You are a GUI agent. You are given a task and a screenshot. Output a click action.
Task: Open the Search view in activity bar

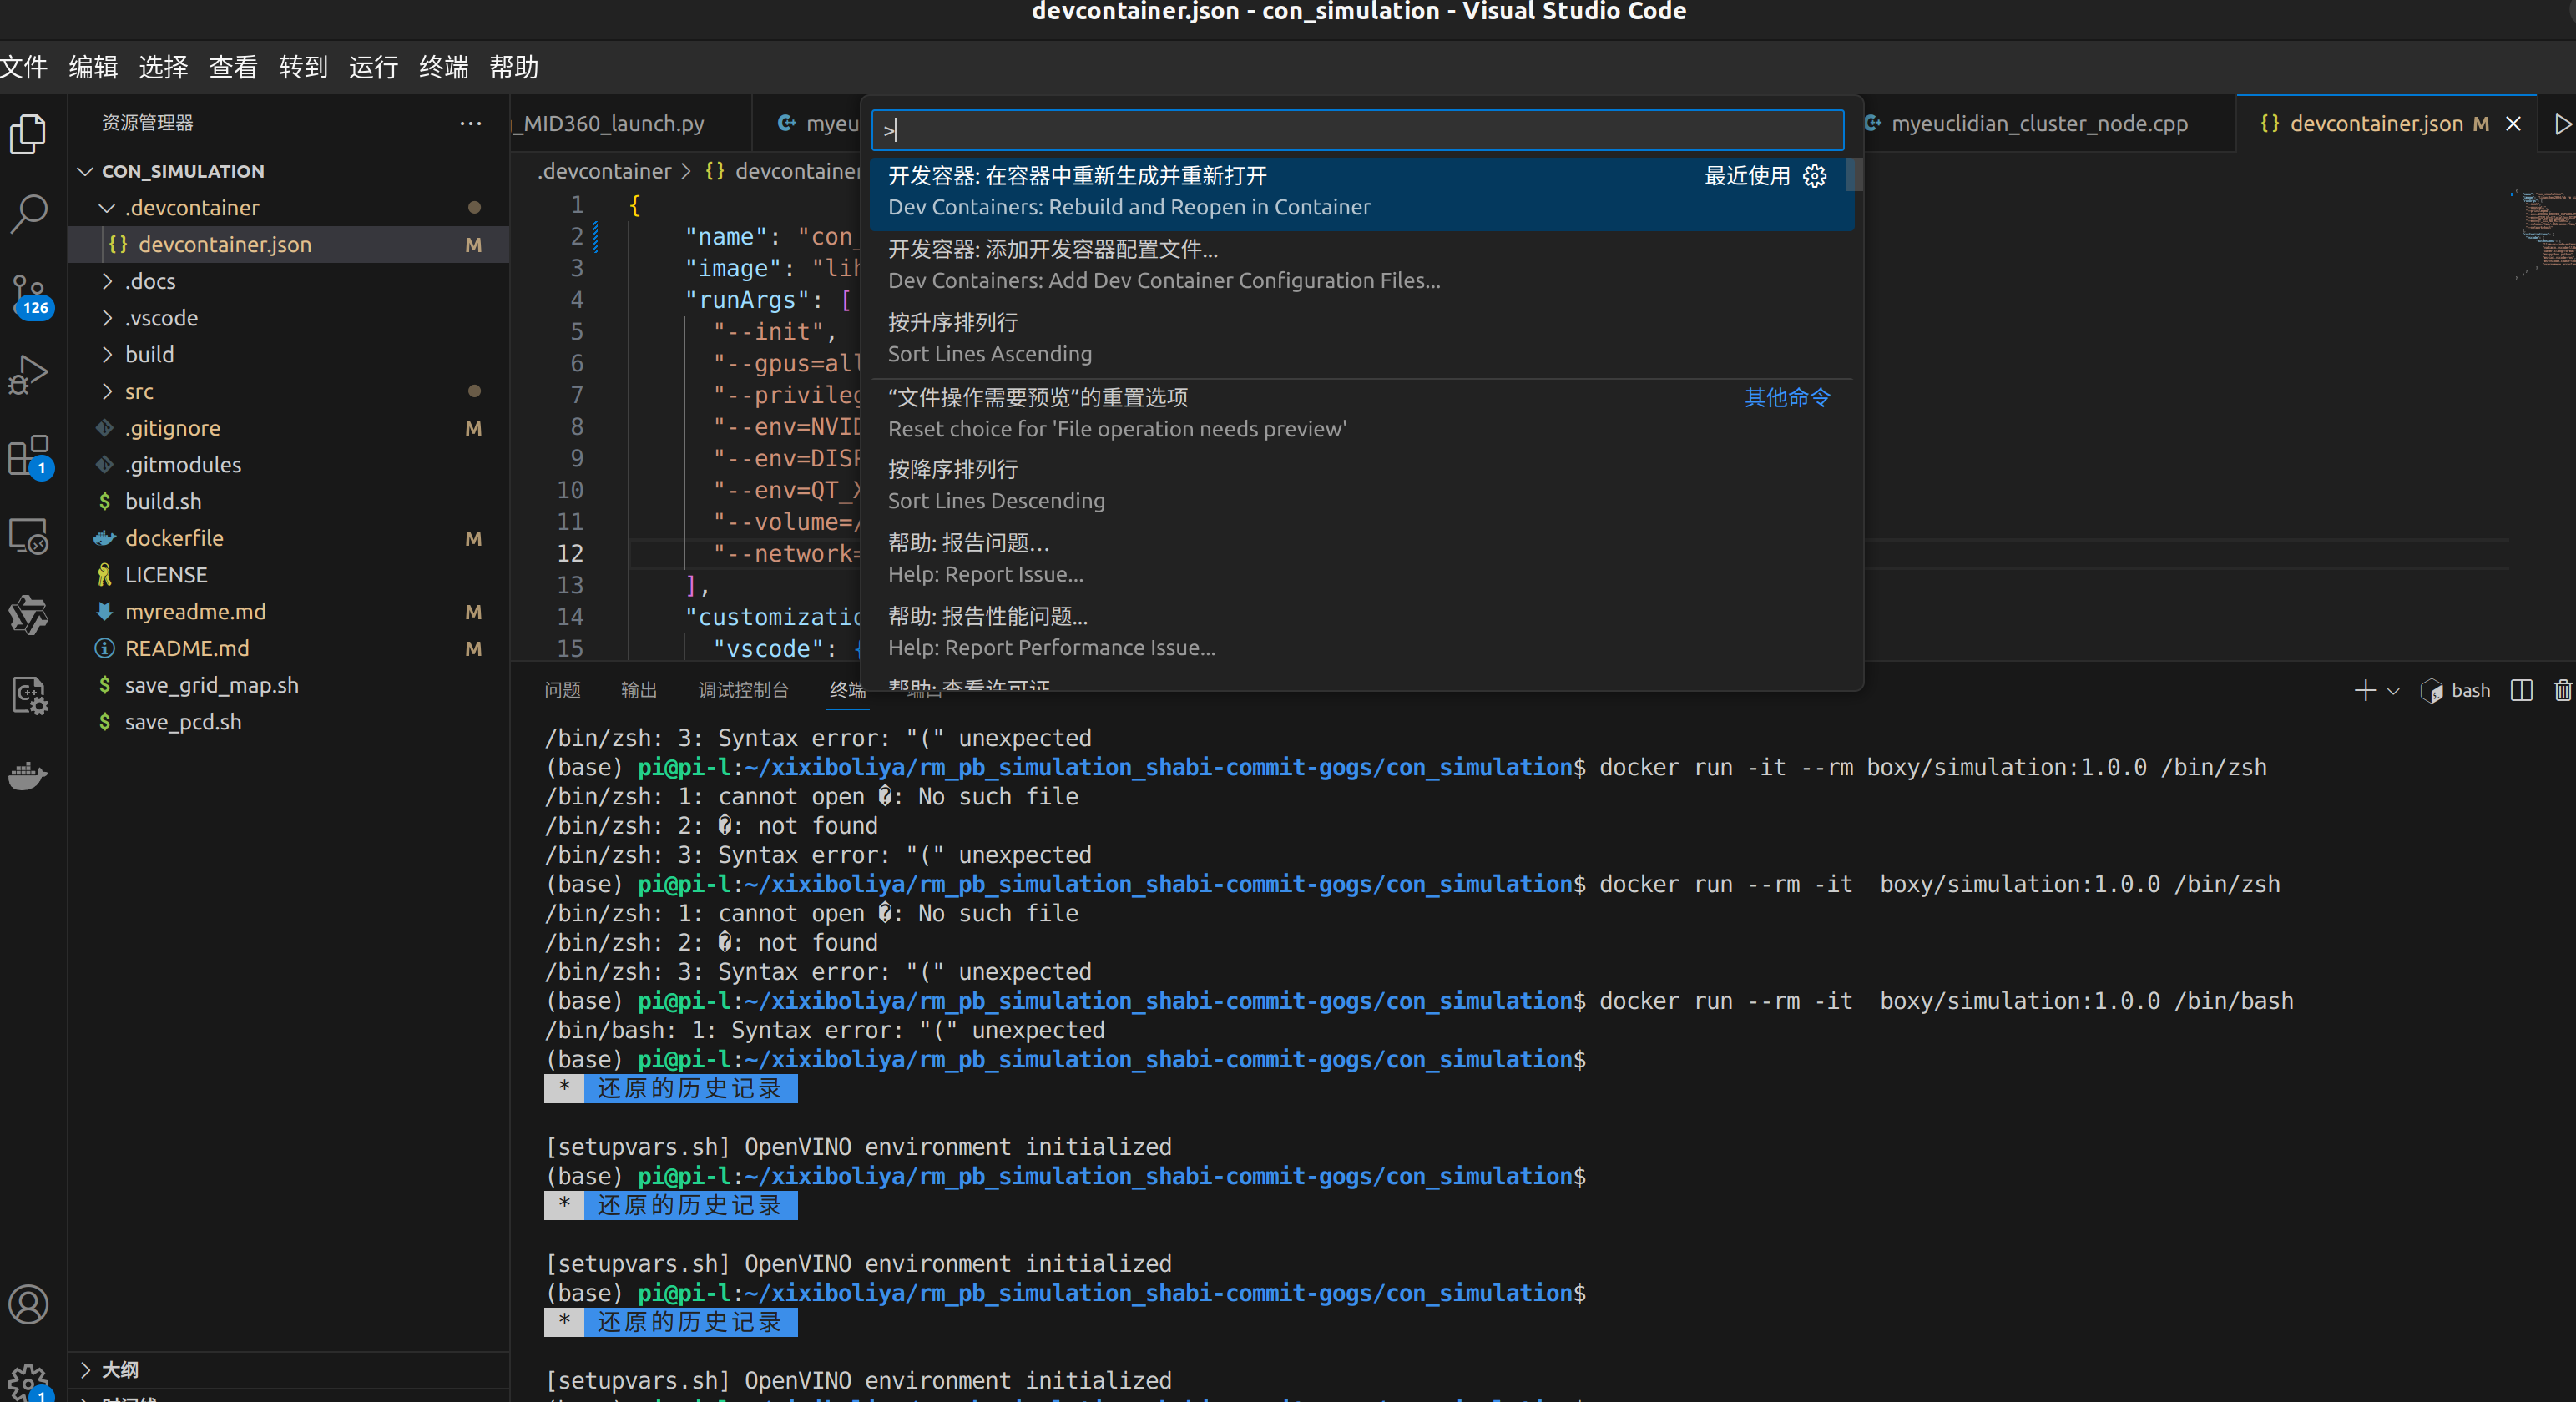(28, 213)
